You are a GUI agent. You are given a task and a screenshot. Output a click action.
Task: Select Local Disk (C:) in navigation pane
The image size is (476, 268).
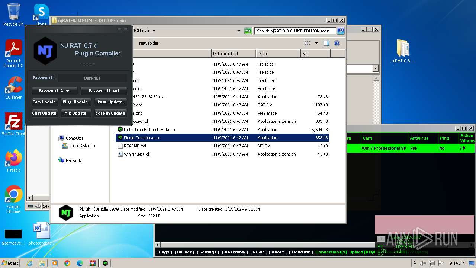point(82,146)
